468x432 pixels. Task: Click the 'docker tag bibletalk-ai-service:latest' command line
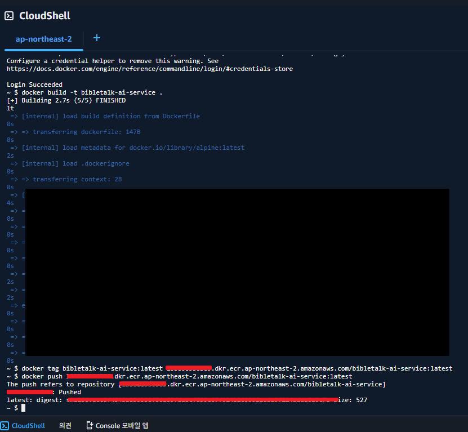click(230, 369)
